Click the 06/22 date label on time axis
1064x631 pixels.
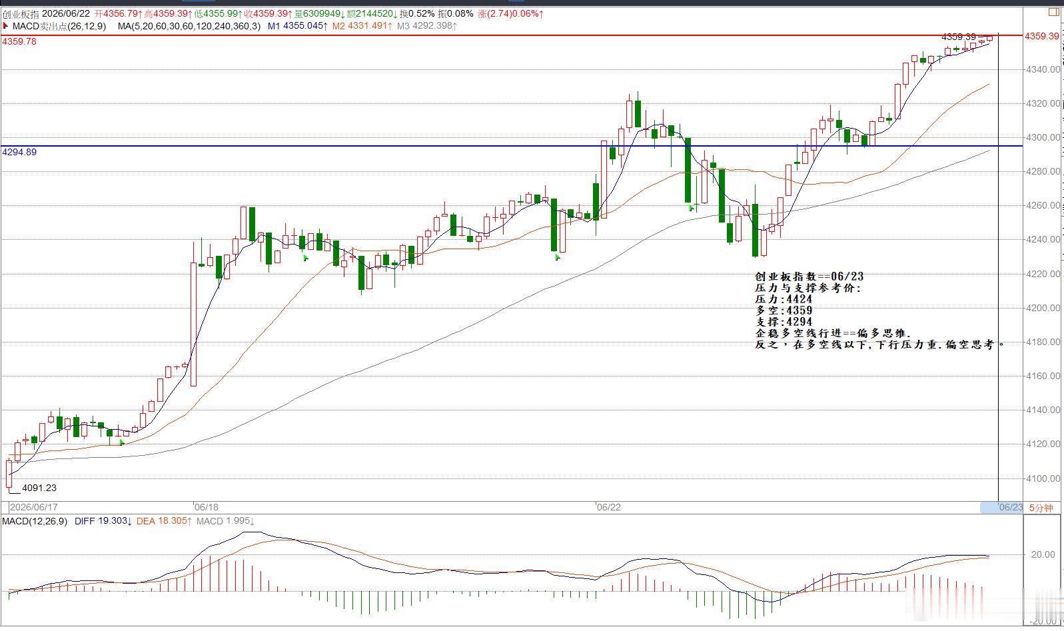tap(608, 507)
